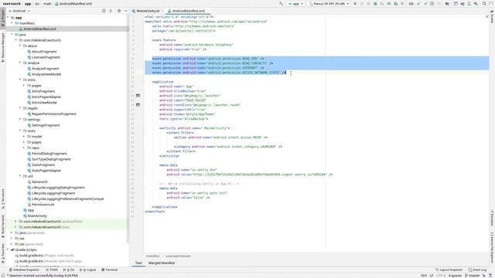Open the Structure side tool tab
This screenshot has width=495, height=278.
tap(3, 199)
